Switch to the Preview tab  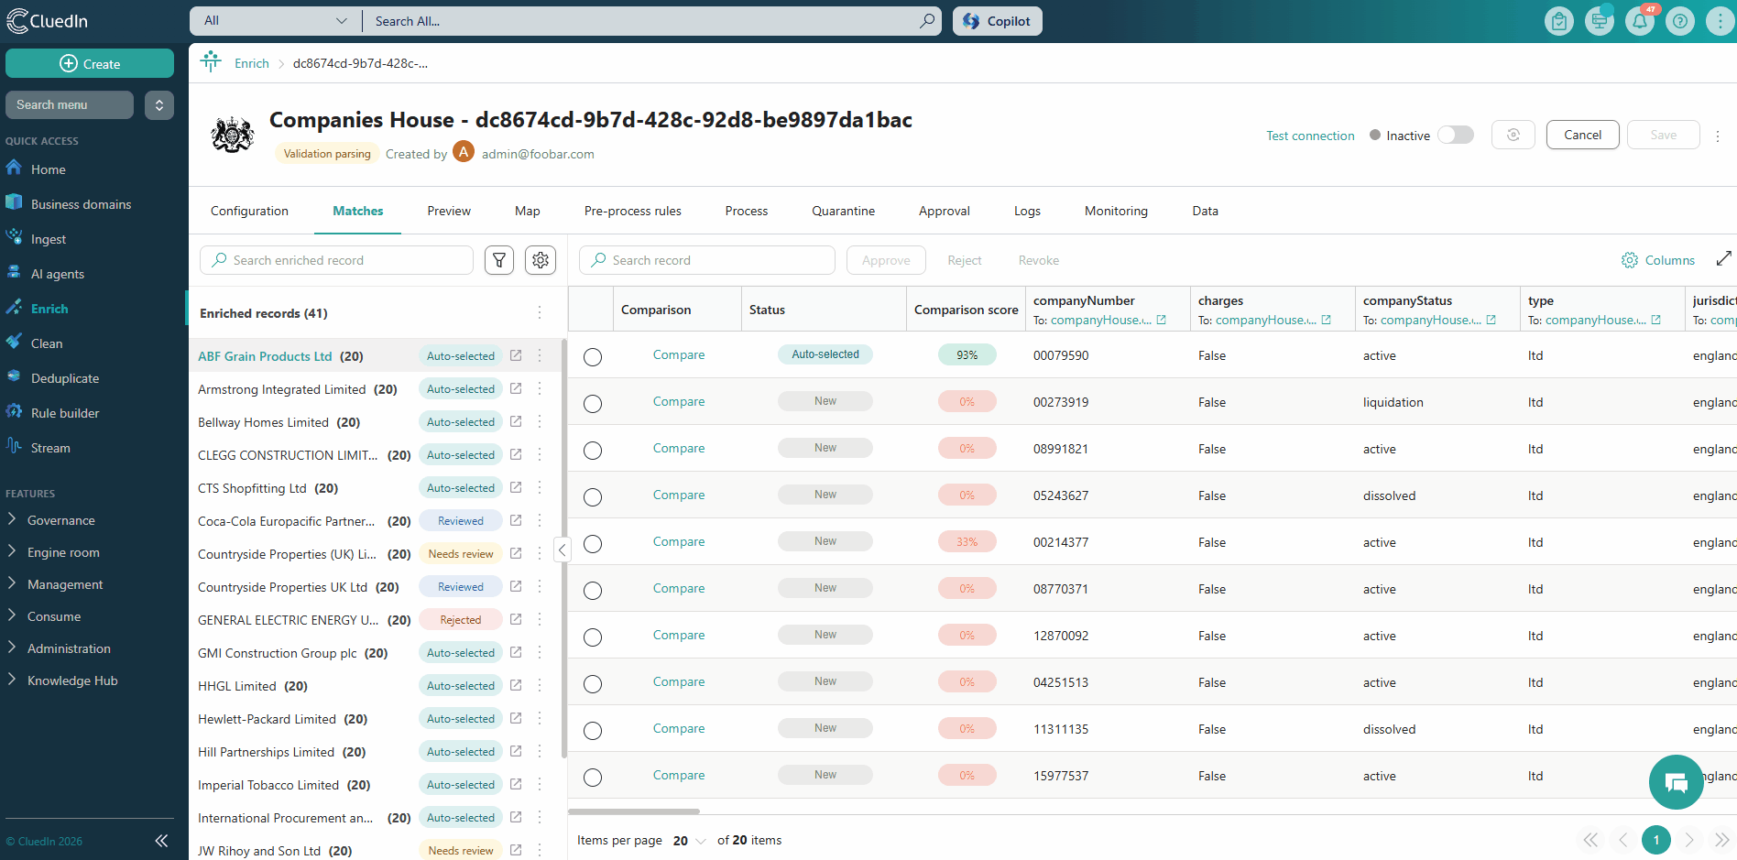coord(449,211)
